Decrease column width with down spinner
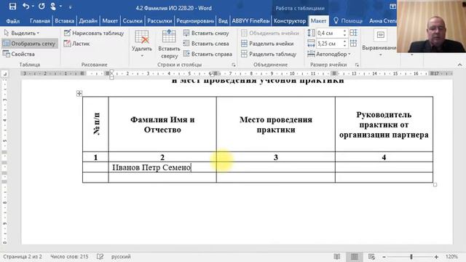 [344, 46]
